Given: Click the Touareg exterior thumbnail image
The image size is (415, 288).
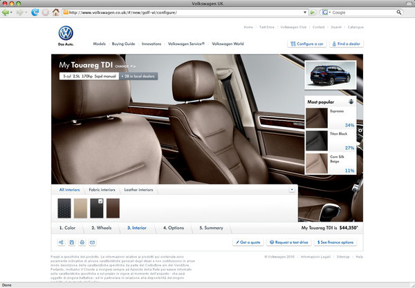Looking at the screenshot, I should pyautogui.click(x=331, y=77).
